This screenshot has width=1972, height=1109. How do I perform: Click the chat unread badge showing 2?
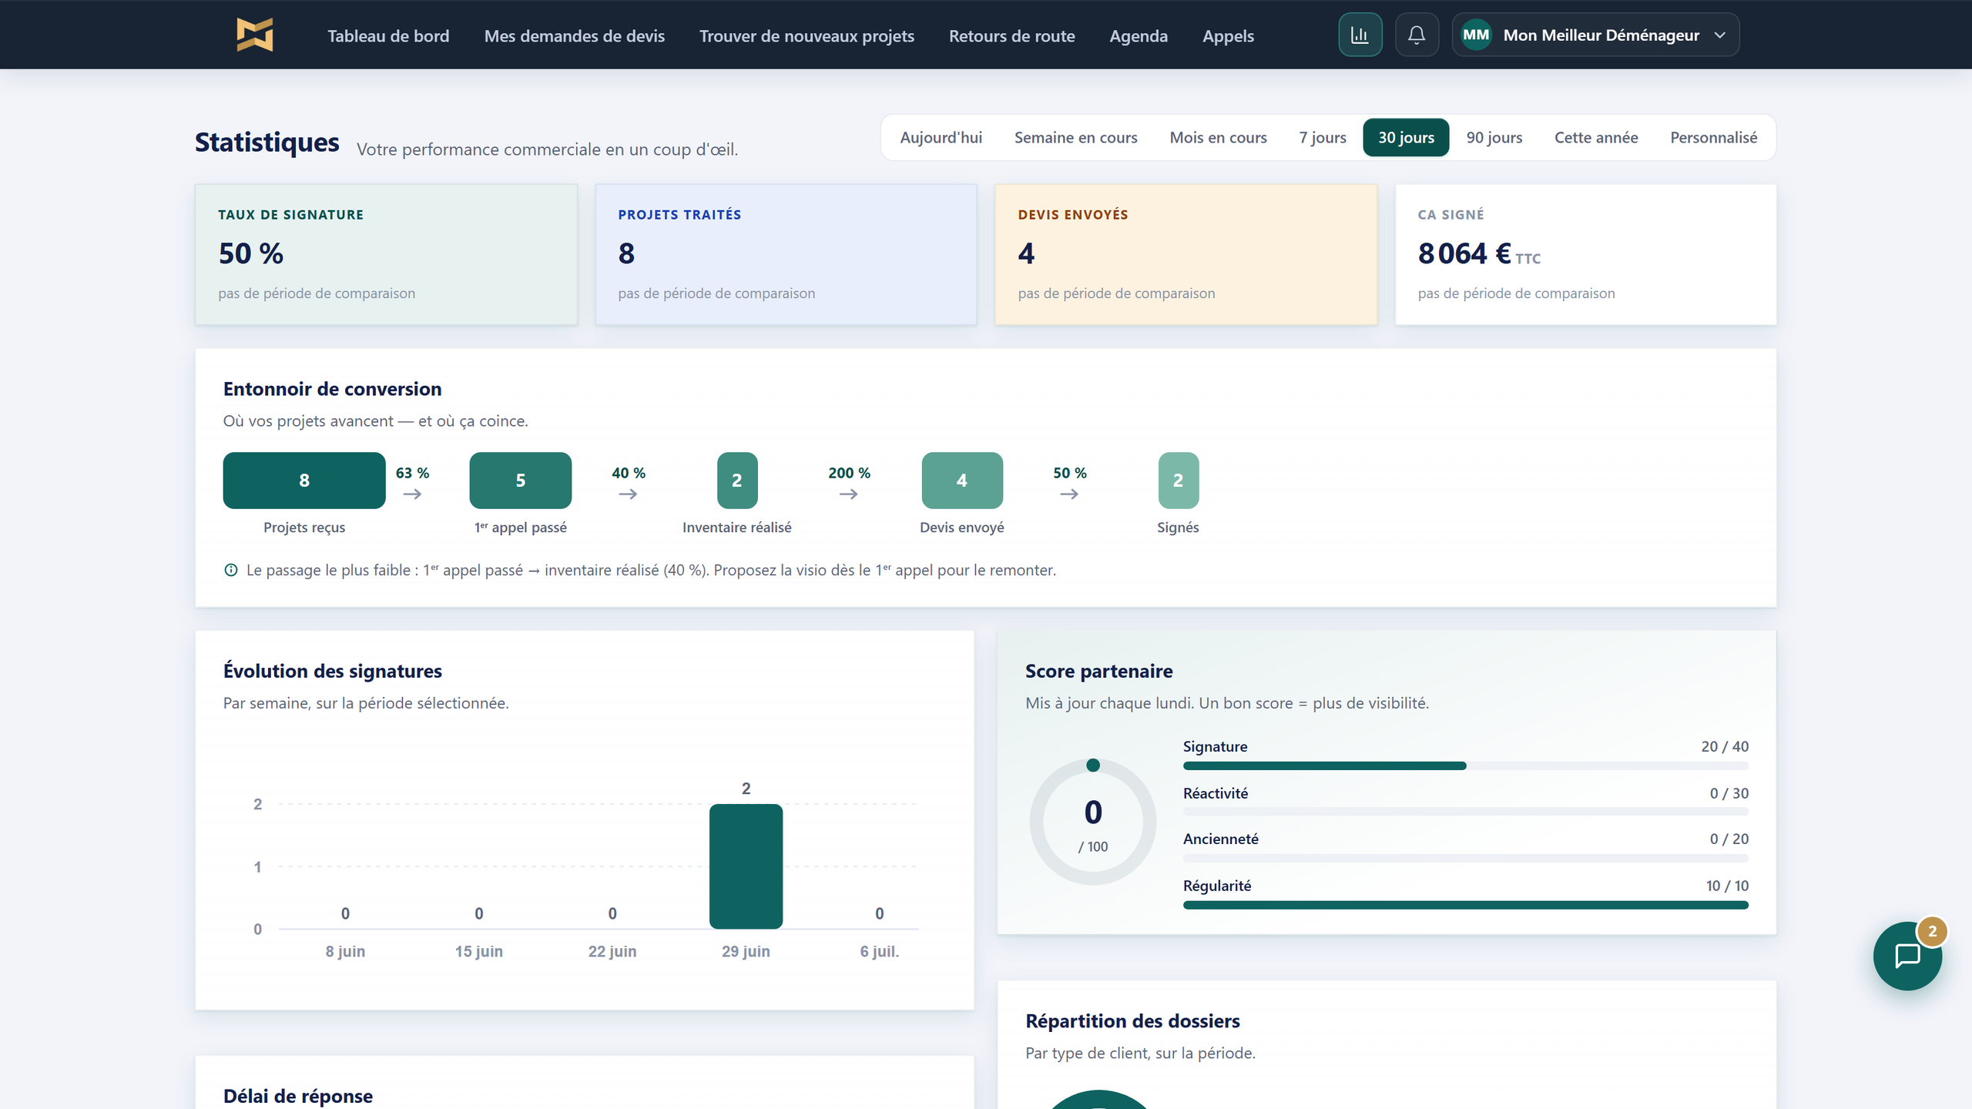[x=1932, y=931]
